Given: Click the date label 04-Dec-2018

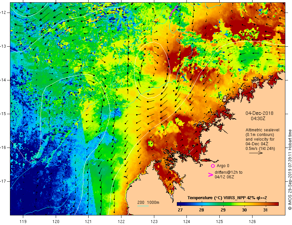Looking at the screenshot, I should coord(259,113).
